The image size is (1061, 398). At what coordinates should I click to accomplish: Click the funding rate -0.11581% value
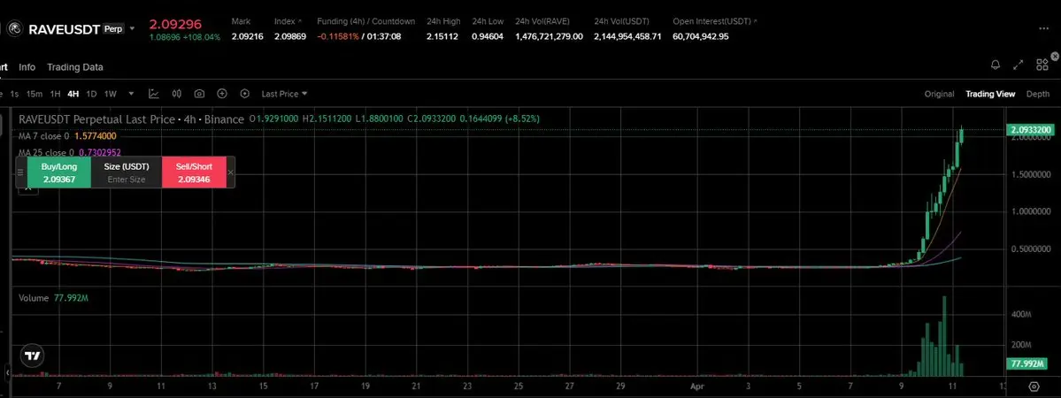339,36
